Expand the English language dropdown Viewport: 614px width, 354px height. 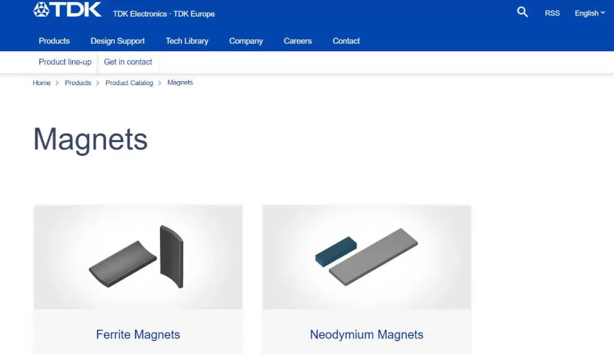pos(590,13)
